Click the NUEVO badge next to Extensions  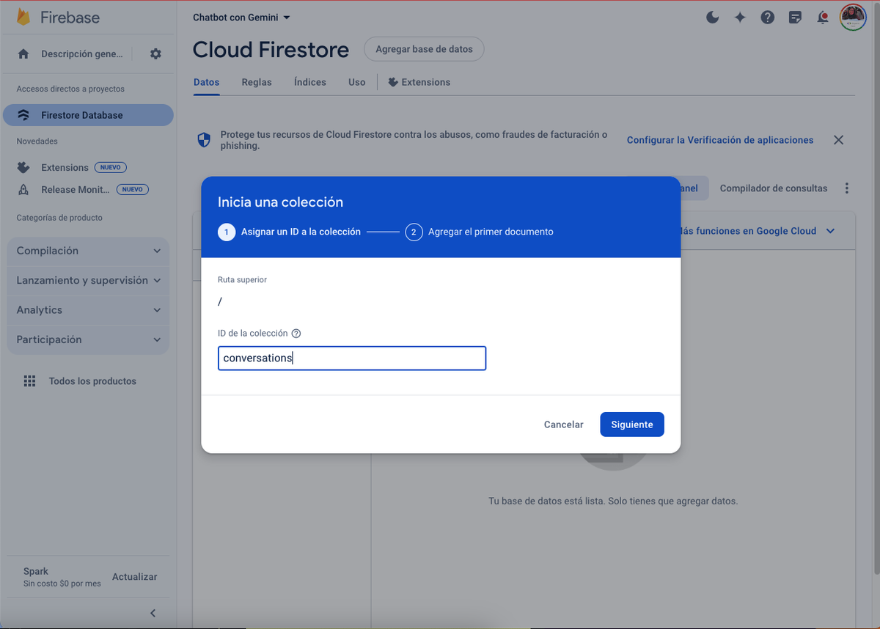[111, 167]
